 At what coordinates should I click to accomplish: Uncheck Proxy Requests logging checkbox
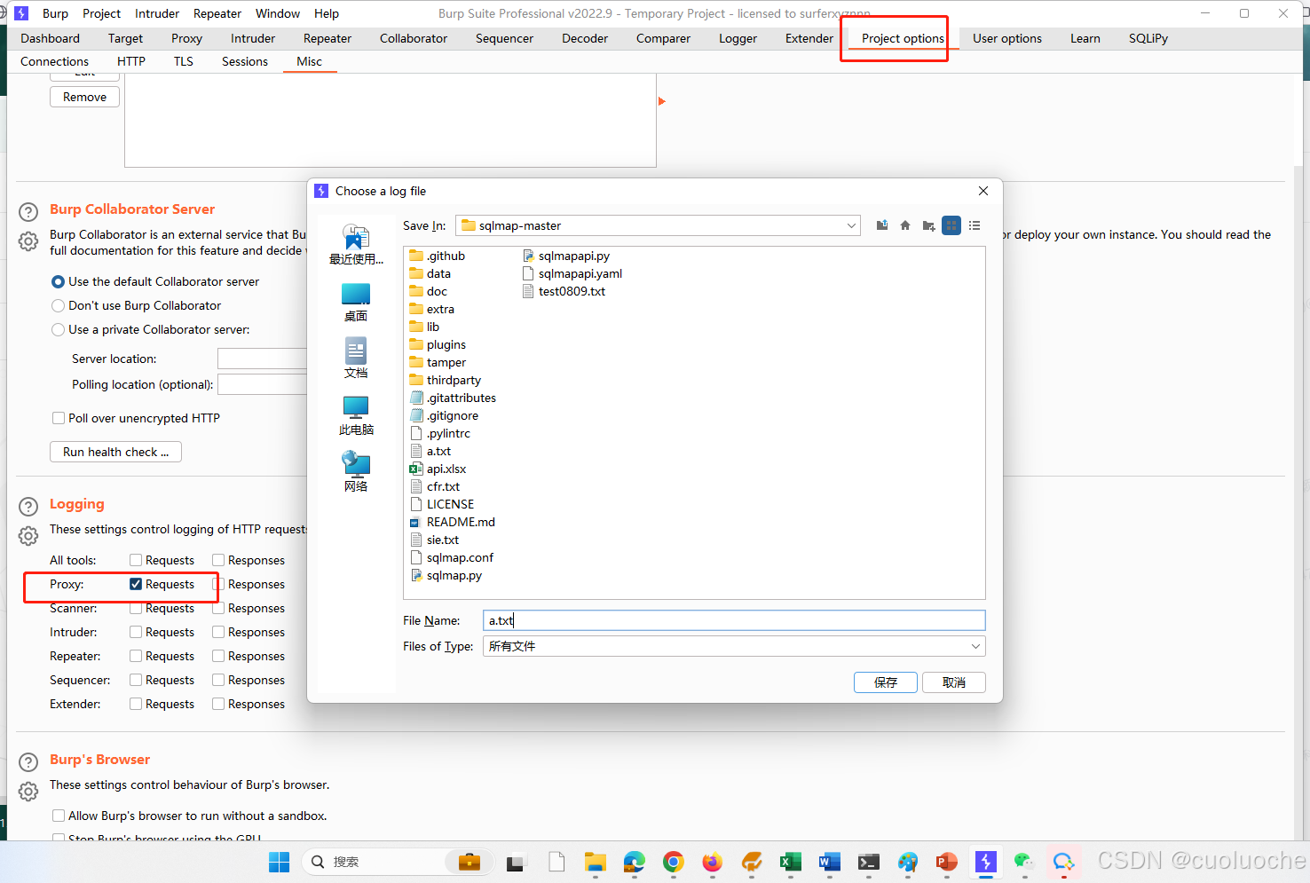click(136, 584)
